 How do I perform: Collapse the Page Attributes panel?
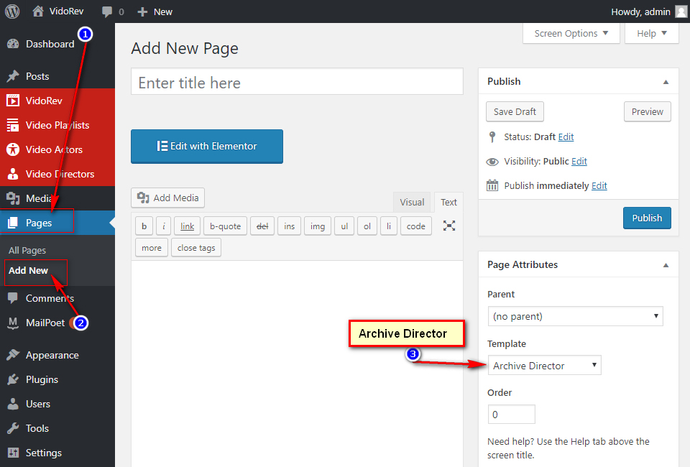(x=666, y=264)
